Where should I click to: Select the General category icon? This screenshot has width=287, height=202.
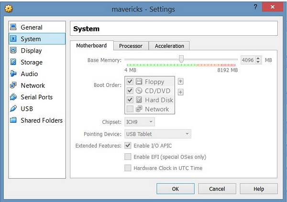pyautogui.click(x=13, y=27)
